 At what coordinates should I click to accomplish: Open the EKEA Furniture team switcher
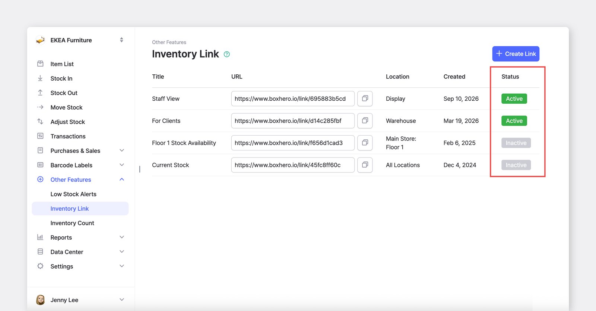click(80, 40)
